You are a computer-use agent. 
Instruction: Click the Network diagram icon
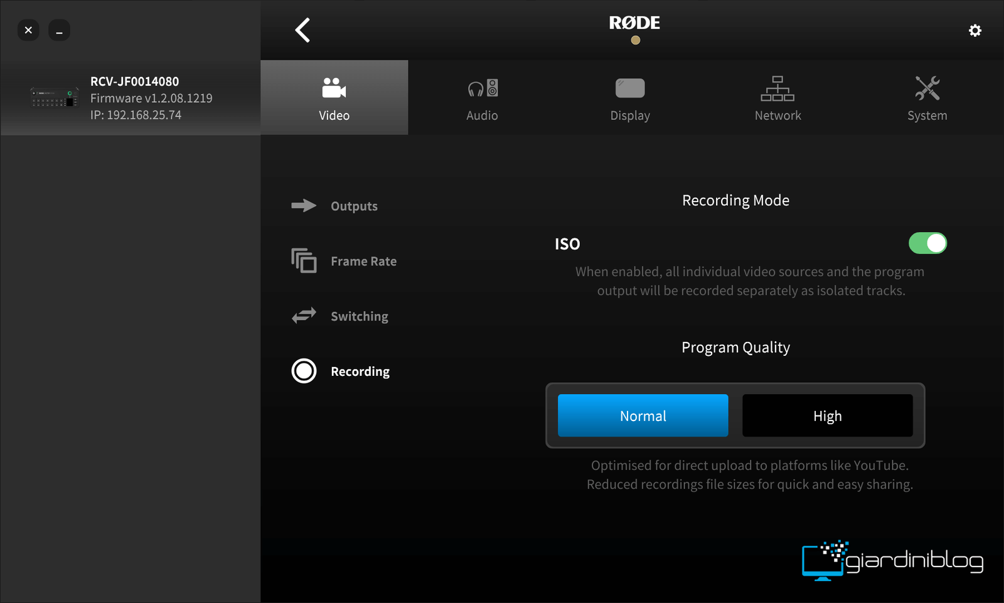tap(777, 88)
